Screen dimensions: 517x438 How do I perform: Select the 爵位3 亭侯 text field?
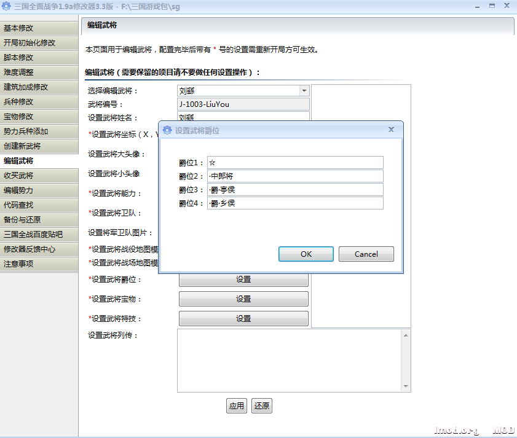pyautogui.click(x=295, y=190)
